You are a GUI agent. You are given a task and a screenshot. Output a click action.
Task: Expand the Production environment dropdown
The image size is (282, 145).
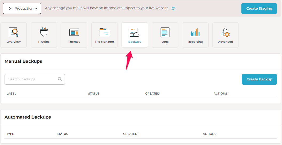pos(22,9)
